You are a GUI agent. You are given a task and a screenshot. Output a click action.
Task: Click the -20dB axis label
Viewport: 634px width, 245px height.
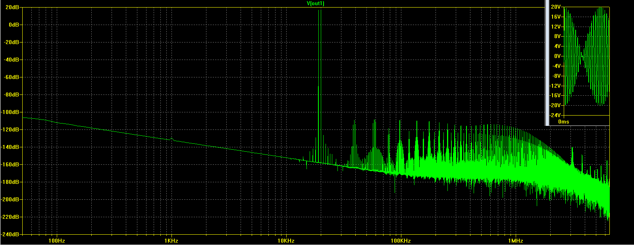(x=12, y=42)
